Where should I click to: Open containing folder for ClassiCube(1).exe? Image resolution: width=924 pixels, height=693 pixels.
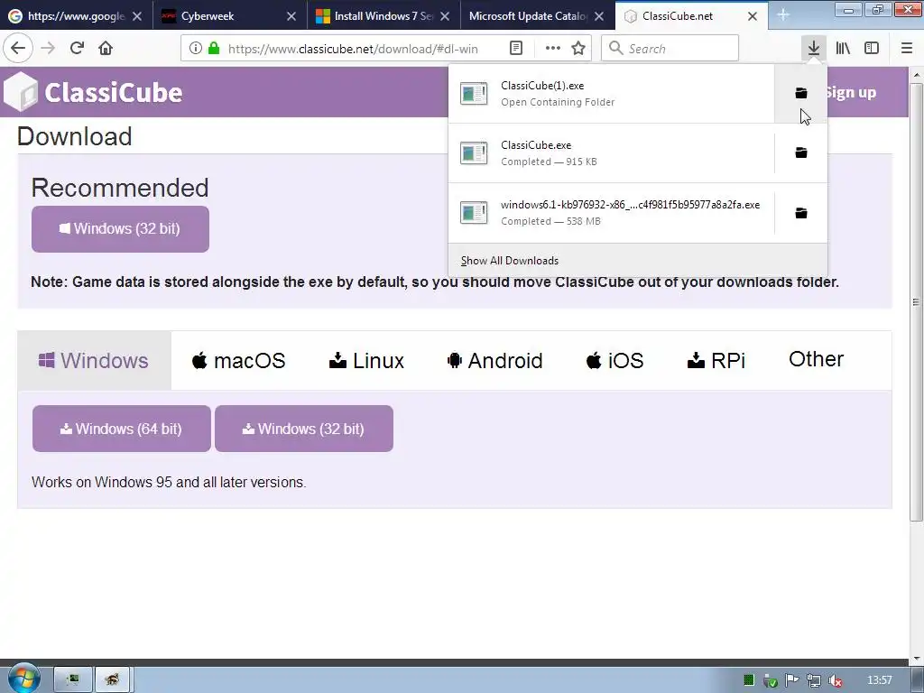pos(801,93)
